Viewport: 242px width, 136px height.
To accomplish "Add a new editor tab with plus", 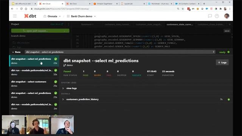I will (230, 24).
